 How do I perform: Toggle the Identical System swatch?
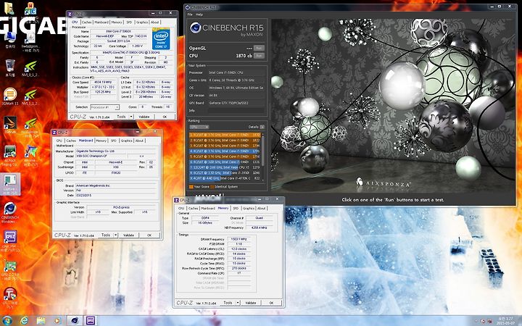point(212,187)
